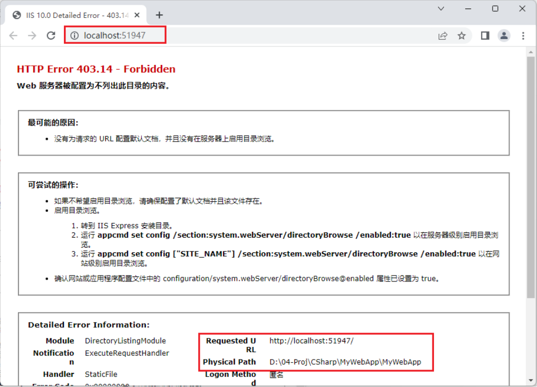This screenshot has width=537, height=387.
Task: Bookmark this tab with the star
Action: click(461, 35)
